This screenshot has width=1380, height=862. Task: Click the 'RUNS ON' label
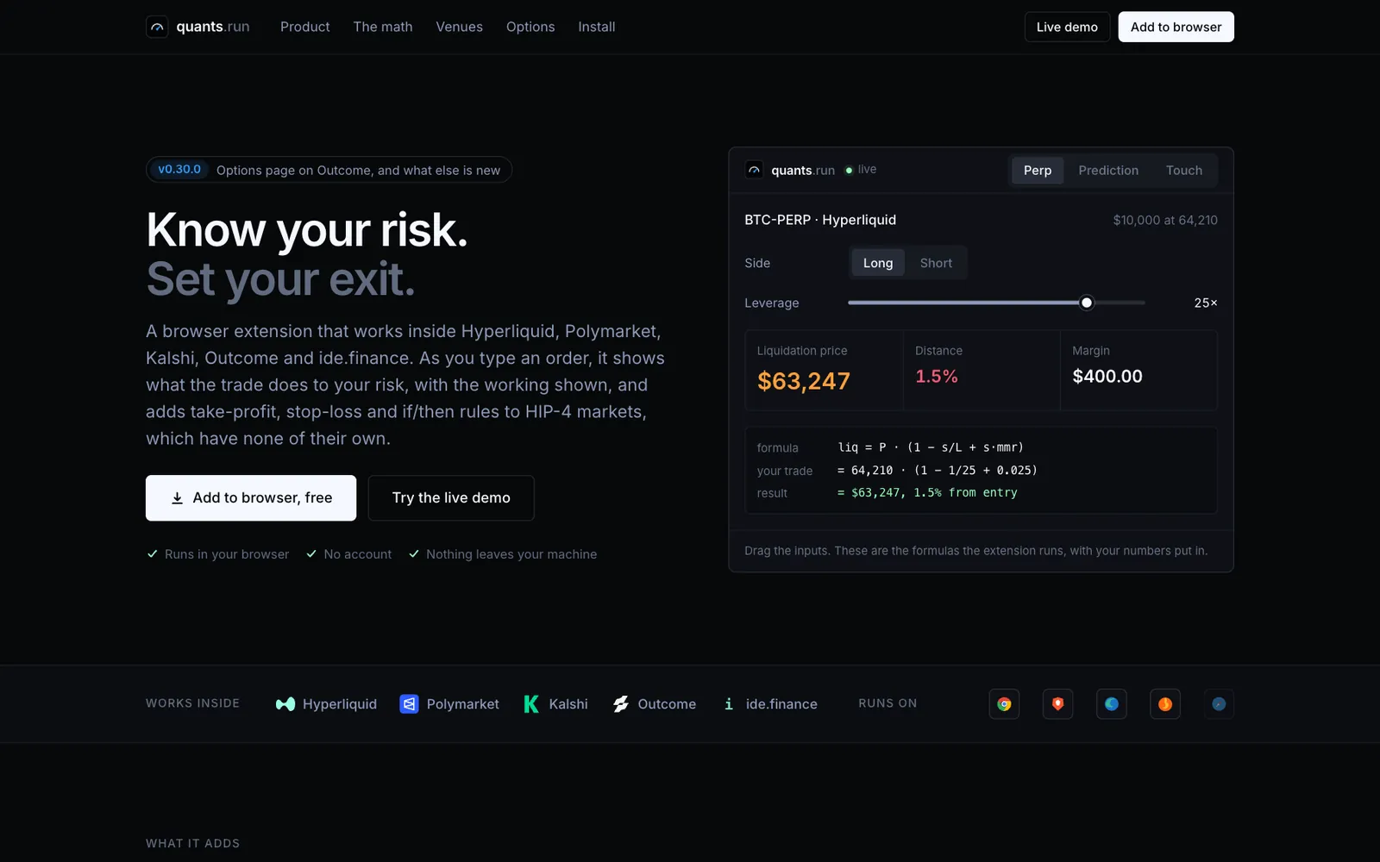tap(888, 703)
